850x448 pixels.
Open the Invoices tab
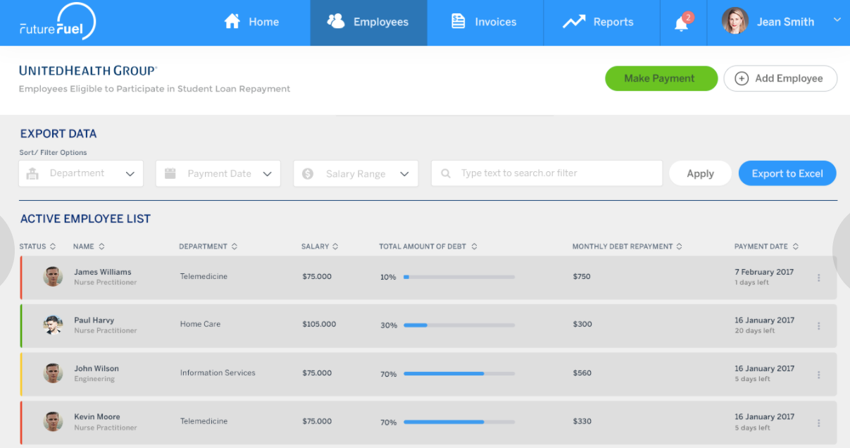click(x=485, y=23)
